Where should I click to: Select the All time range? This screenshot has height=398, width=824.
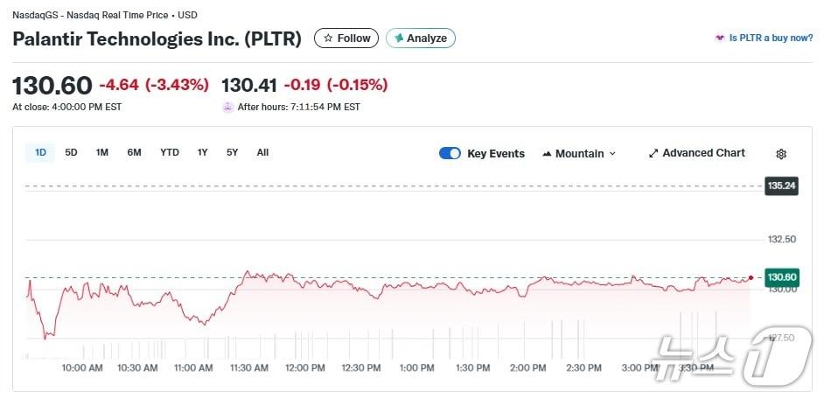(x=262, y=153)
